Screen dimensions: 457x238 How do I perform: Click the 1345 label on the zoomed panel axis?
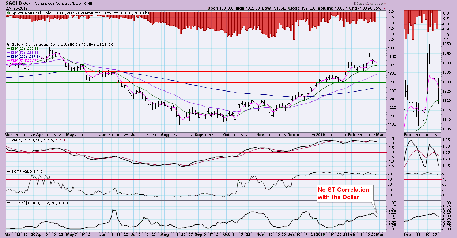coord(447,53)
